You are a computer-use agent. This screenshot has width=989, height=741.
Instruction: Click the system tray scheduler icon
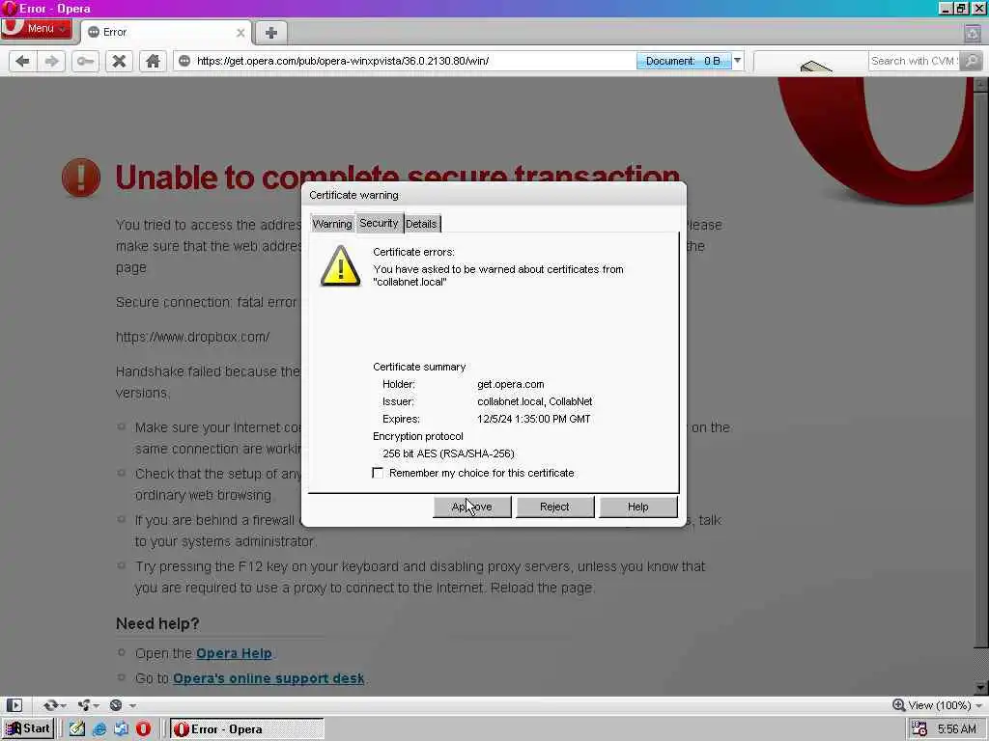click(919, 729)
